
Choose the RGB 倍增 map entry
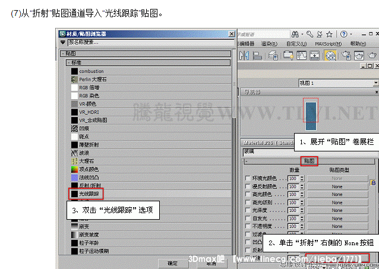[x=89, y=87]
